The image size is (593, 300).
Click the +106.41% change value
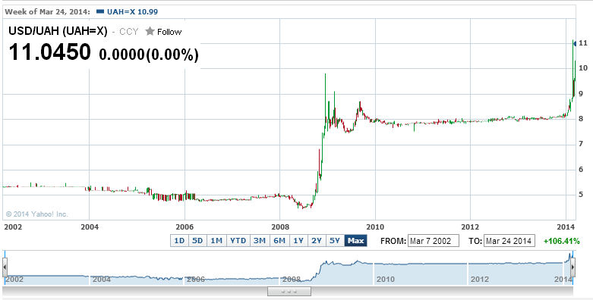561,241
